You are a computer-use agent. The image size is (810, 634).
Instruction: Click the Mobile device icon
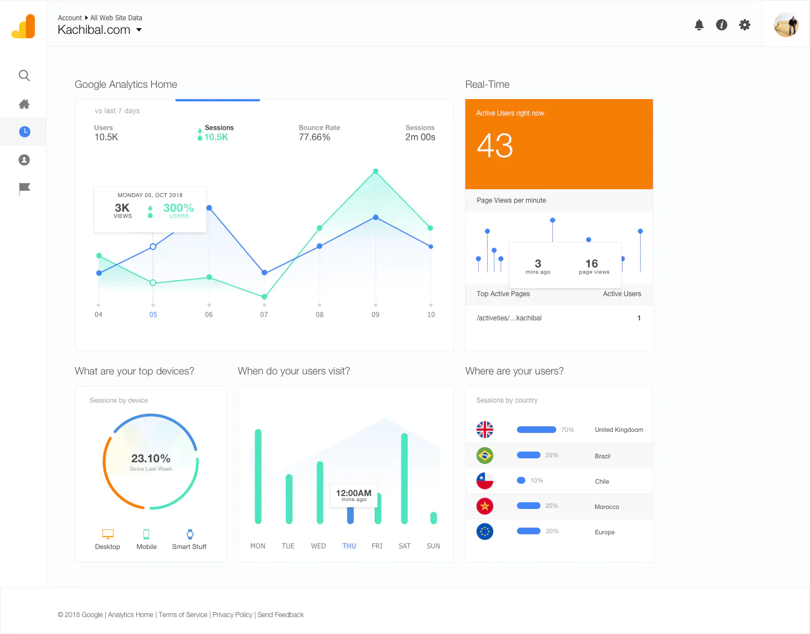(x=146, y=534)
